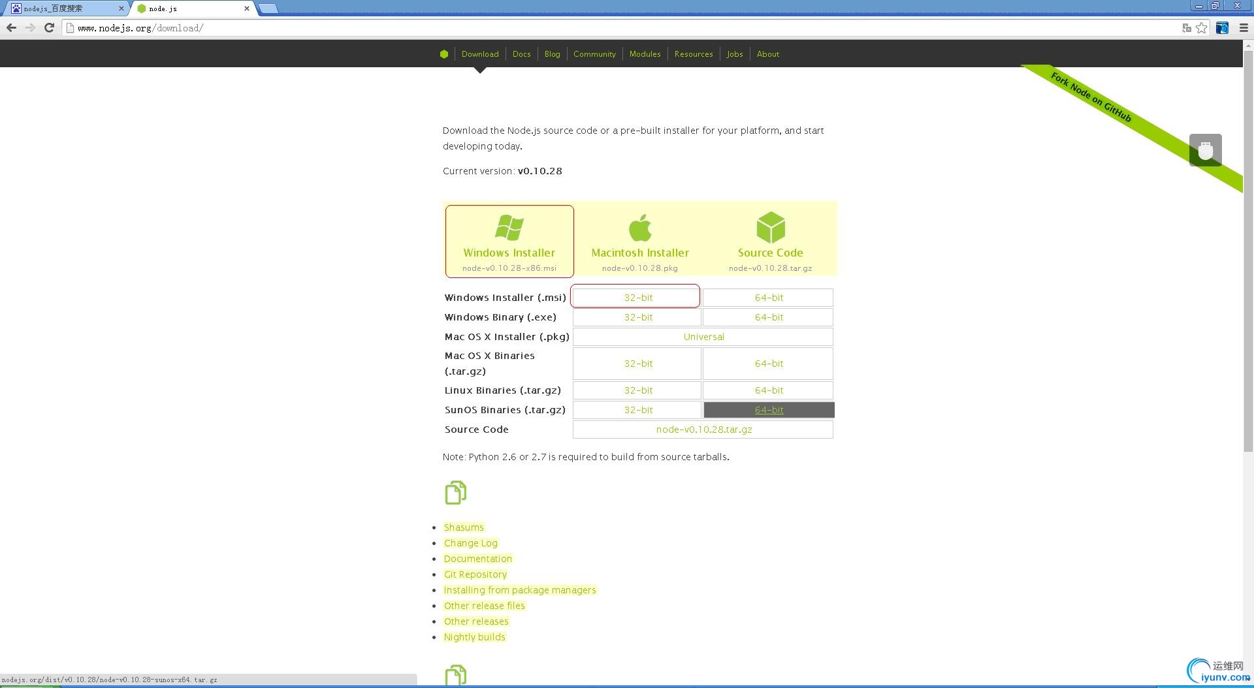Download Windows Installer msi 32-bit

pyautogui.click(x=637, y=298)
